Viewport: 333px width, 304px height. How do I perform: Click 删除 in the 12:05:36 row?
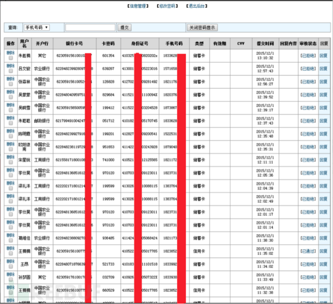tap(11, 170)
